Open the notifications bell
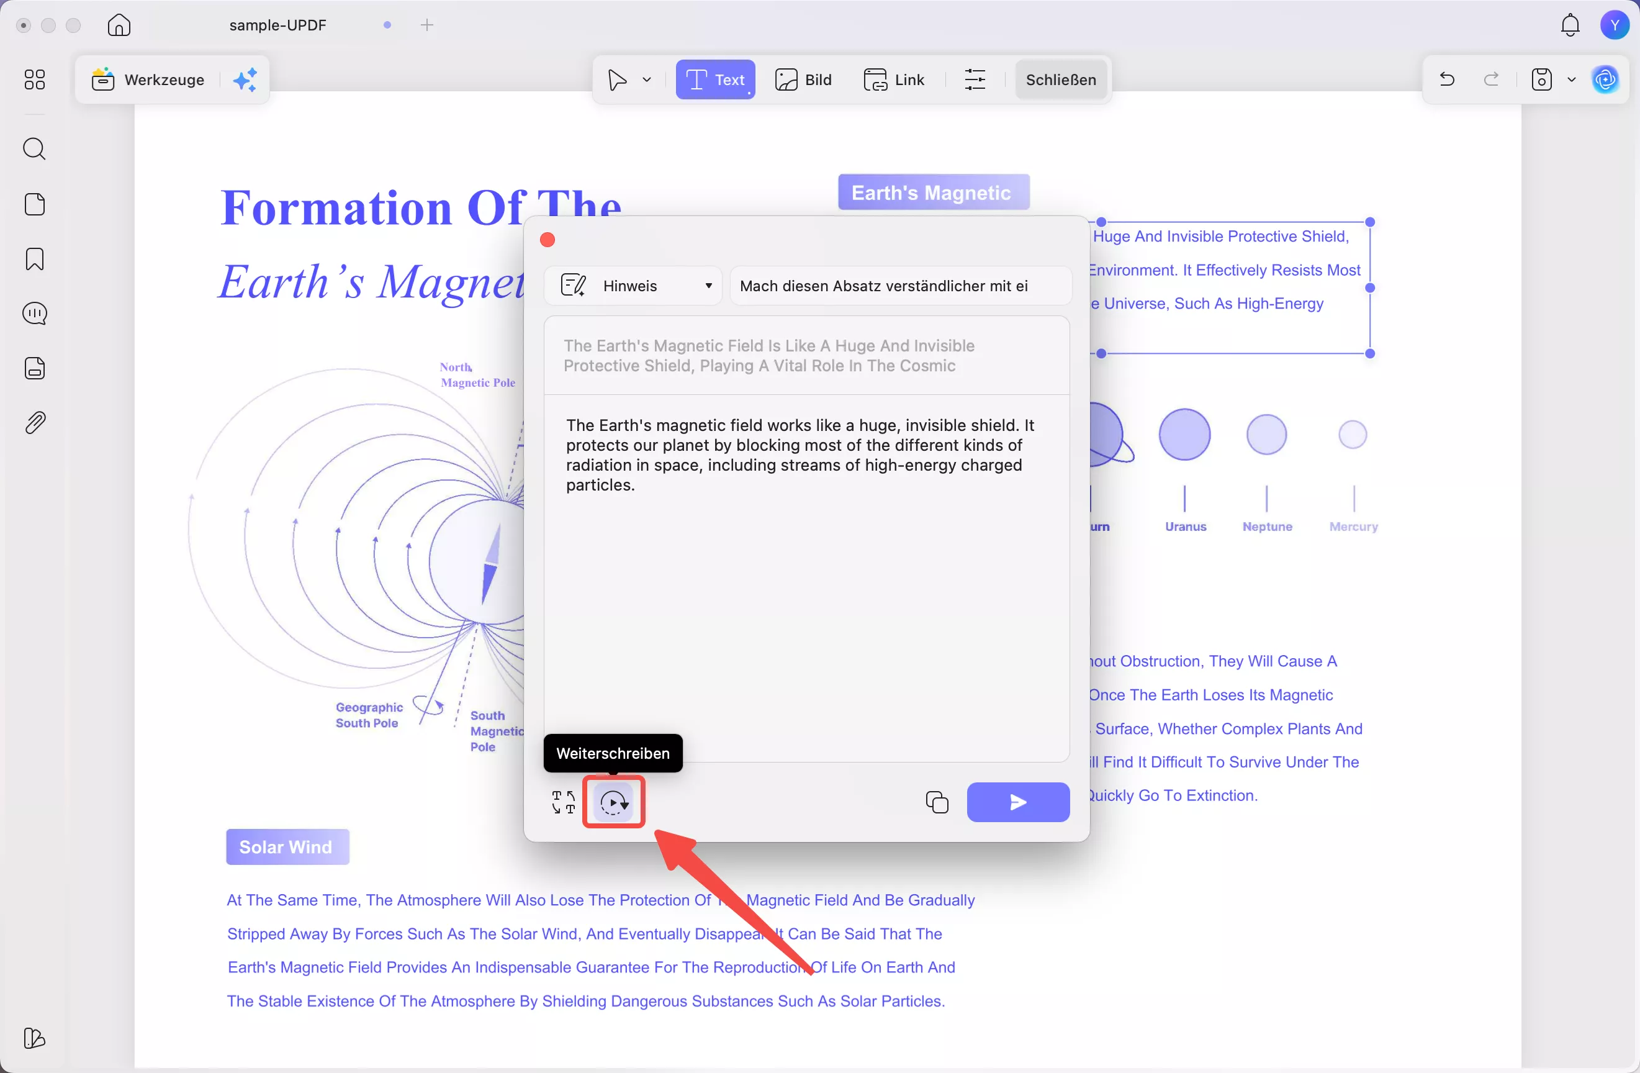The image size is (1640, 1073). click(x=1570, y=25)
